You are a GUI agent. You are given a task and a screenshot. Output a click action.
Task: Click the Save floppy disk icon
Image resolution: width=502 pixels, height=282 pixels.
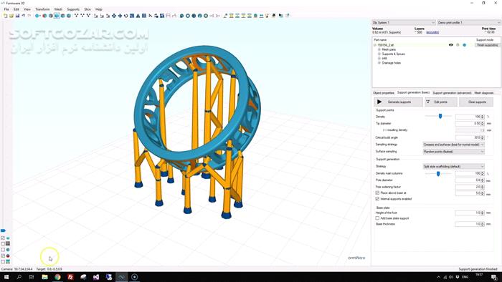pos(18,15)
